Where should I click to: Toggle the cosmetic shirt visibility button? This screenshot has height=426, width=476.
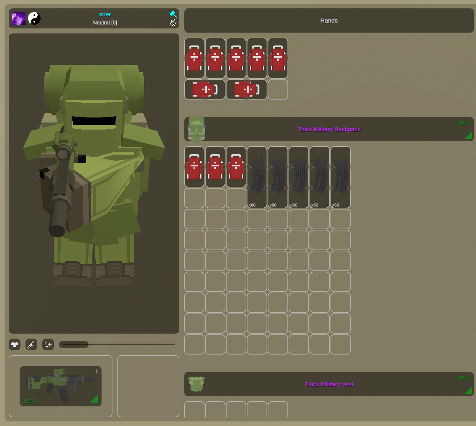(x=15, y=344)
